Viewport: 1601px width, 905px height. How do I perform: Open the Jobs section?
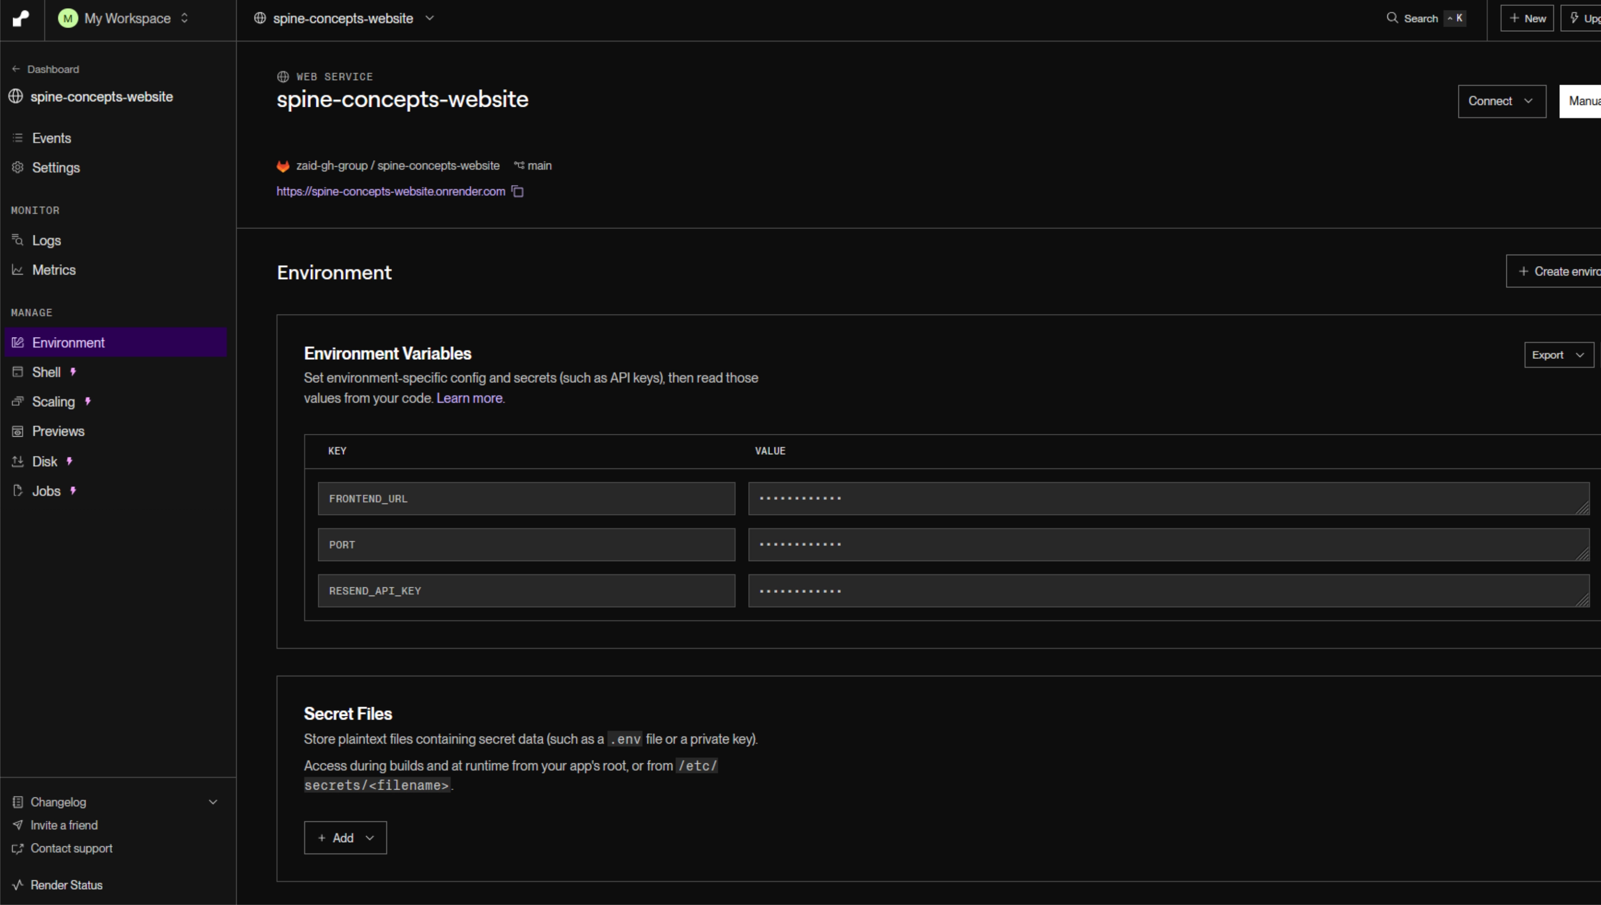(46, 491)
